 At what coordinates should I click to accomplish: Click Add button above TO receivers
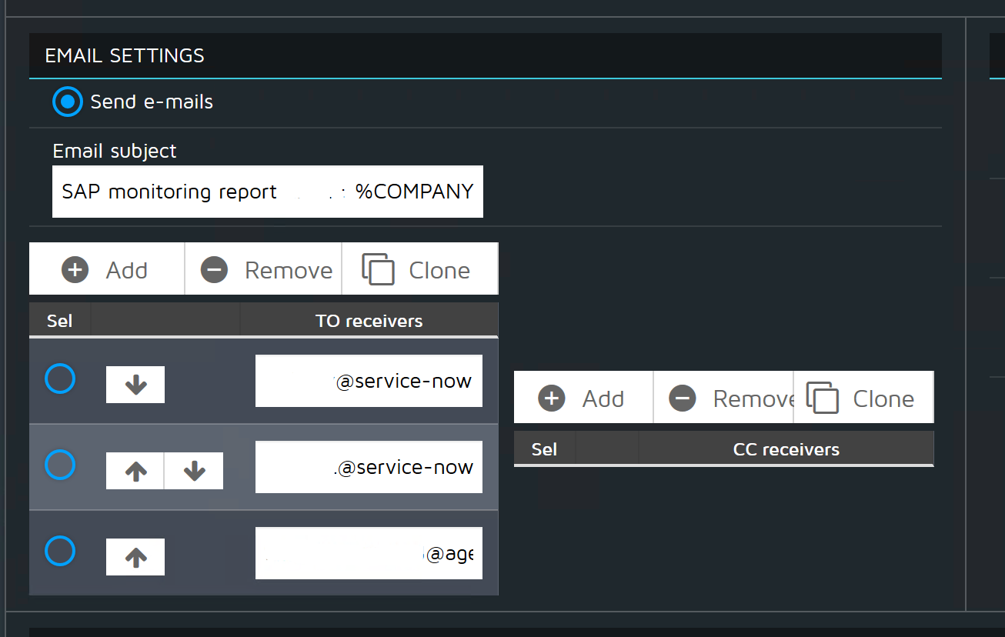106,270
